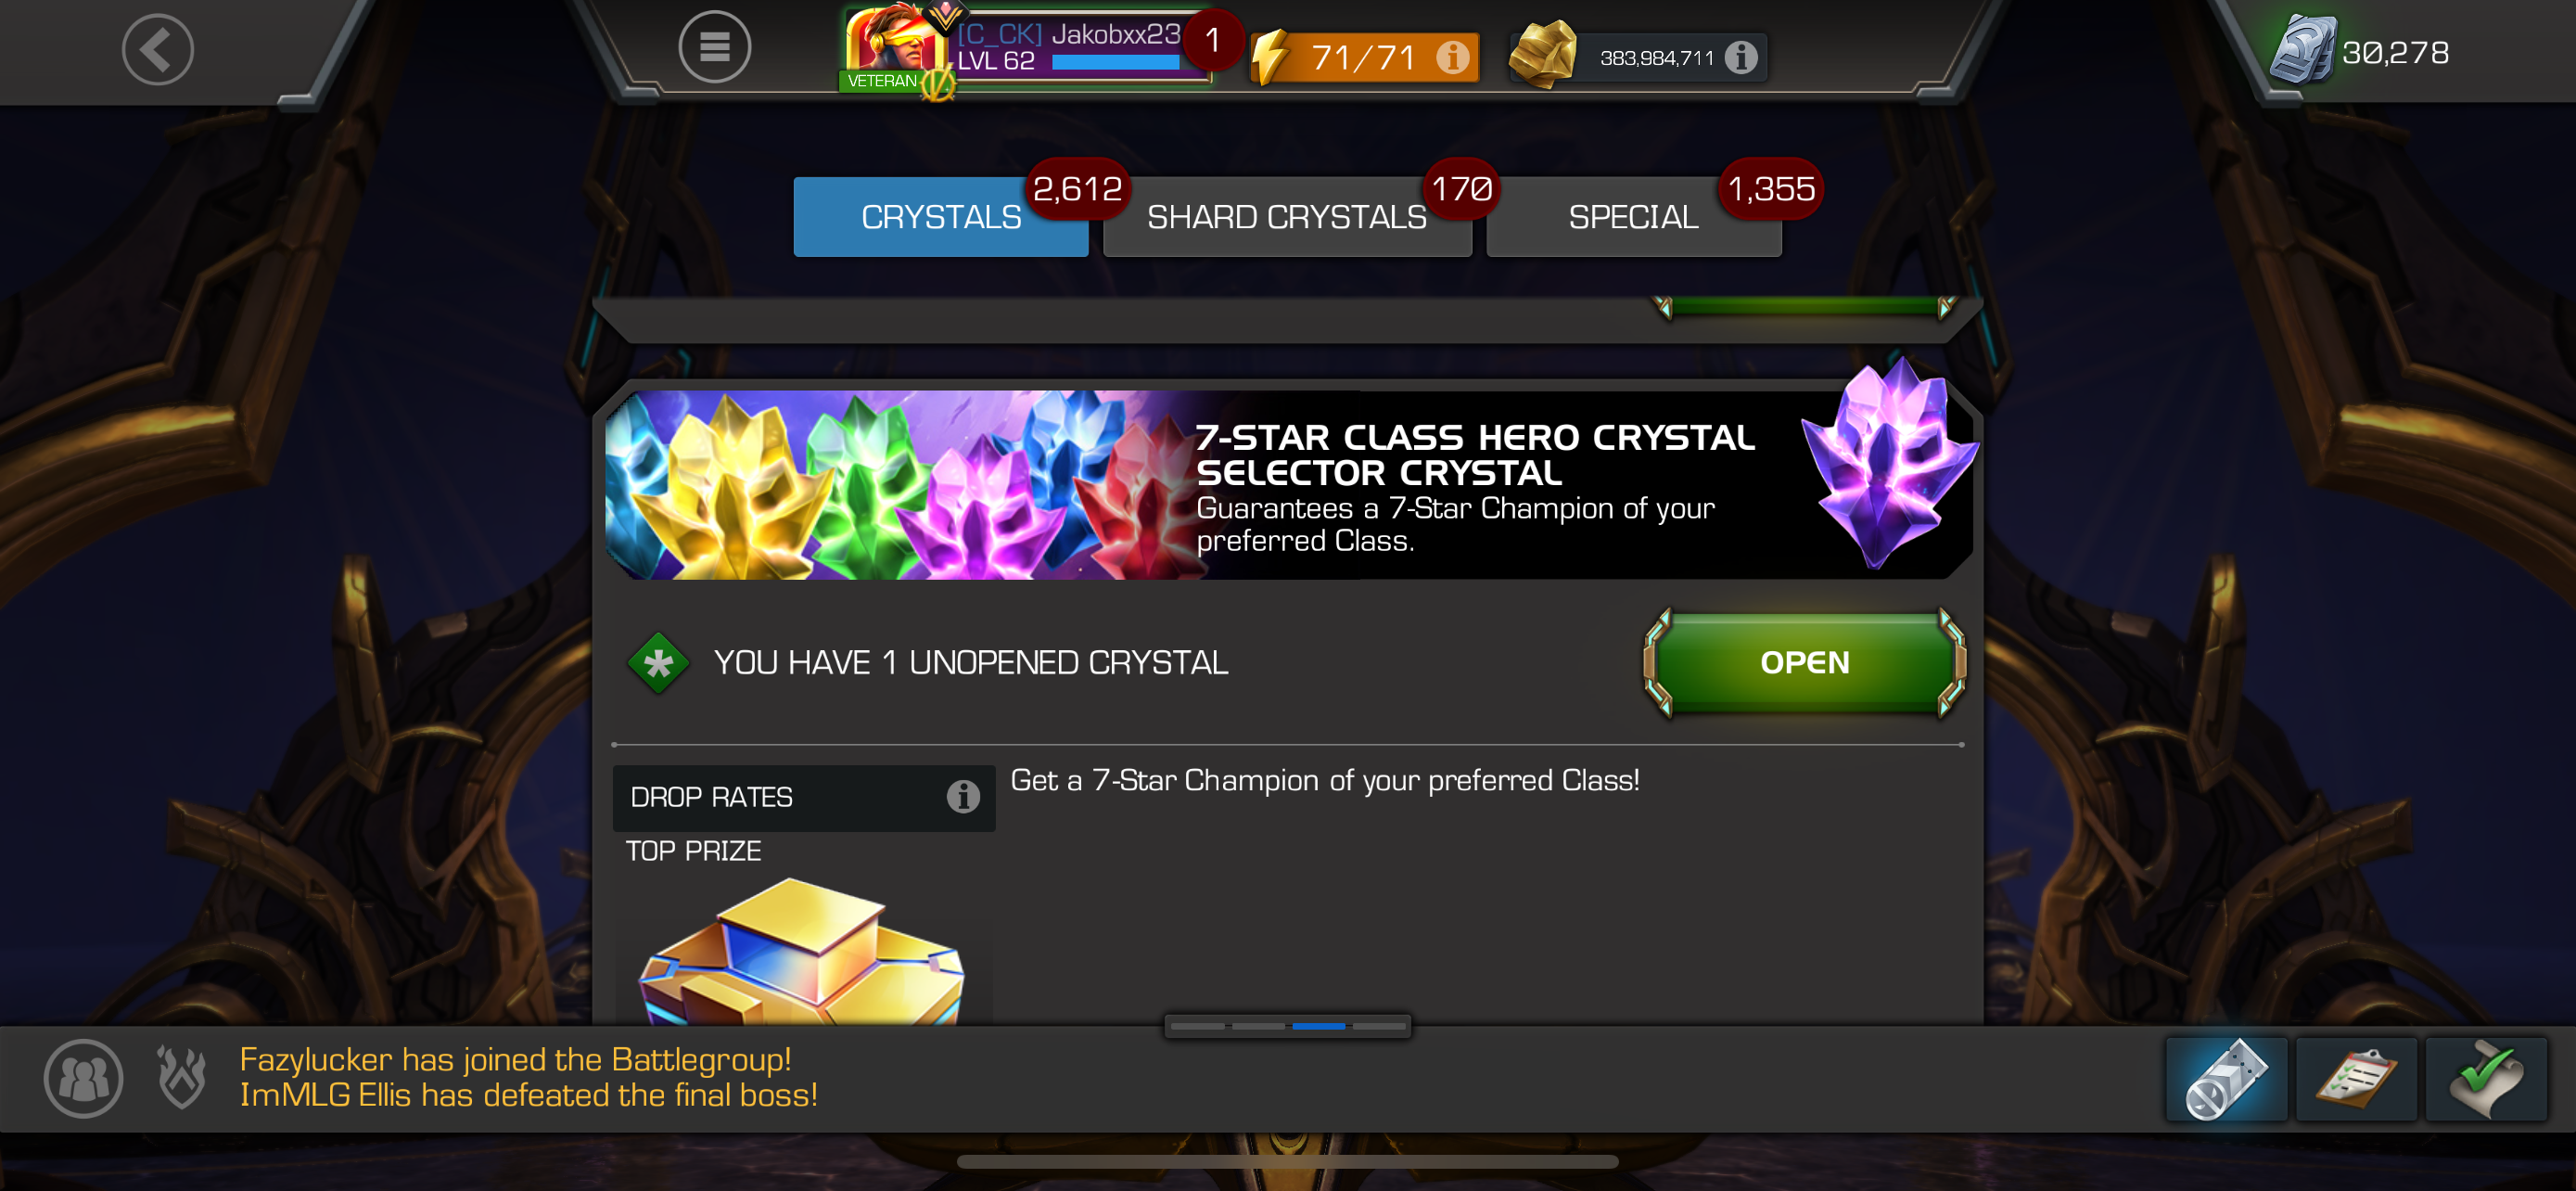Viewport: 2576px width, 1191px height.
Task: Tap the 7-Star Class Hero Crystal banner
Action: [1288, 485]
